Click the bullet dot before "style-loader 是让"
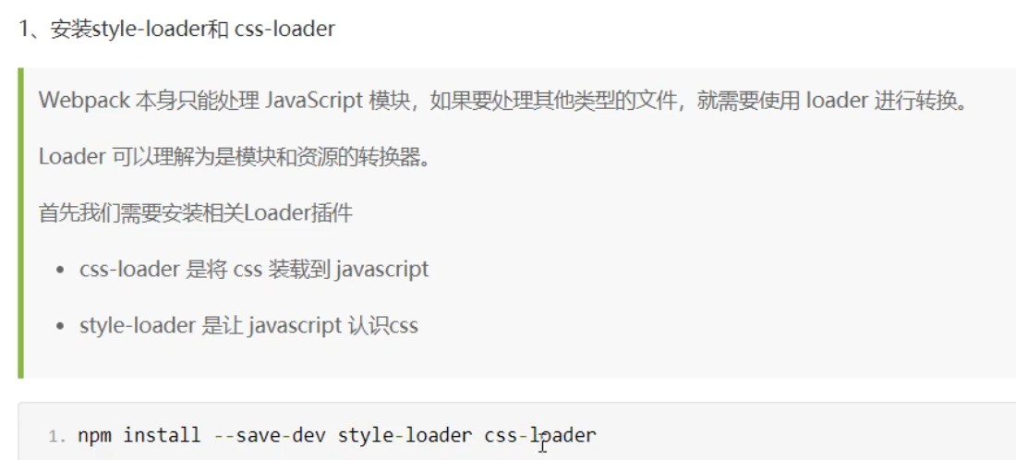The image size is (1016, 460). click(x=60, y=327)
